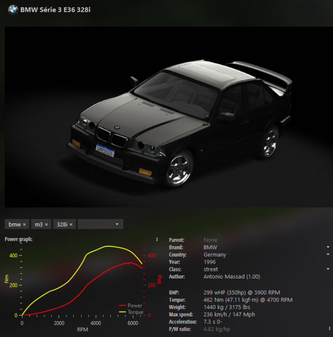
Task: Click the bhp axis label
Action: pyautogui.click(x=159, y=279)
